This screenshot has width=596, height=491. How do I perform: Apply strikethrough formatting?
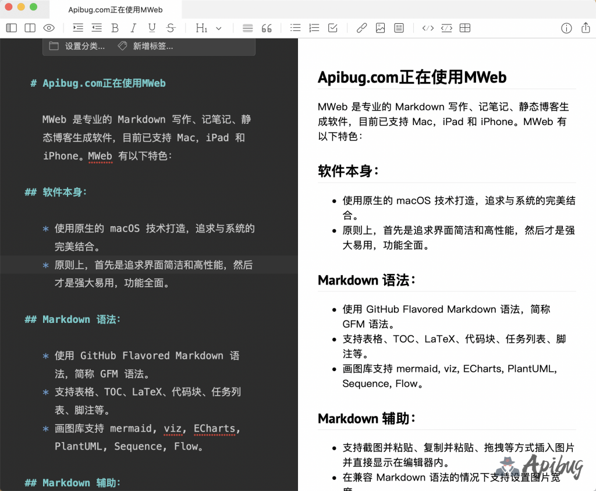(x=171, y=28)
